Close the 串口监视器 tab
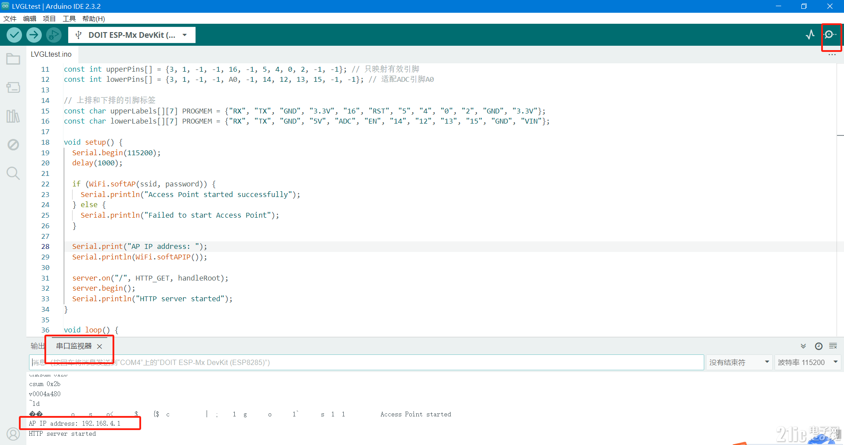The height and width of the screenshot is (445, 844). [100, 347]
